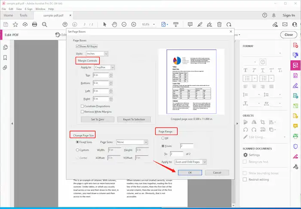
Task: Choose the Selection arrow tool
Action: (104, 24)
